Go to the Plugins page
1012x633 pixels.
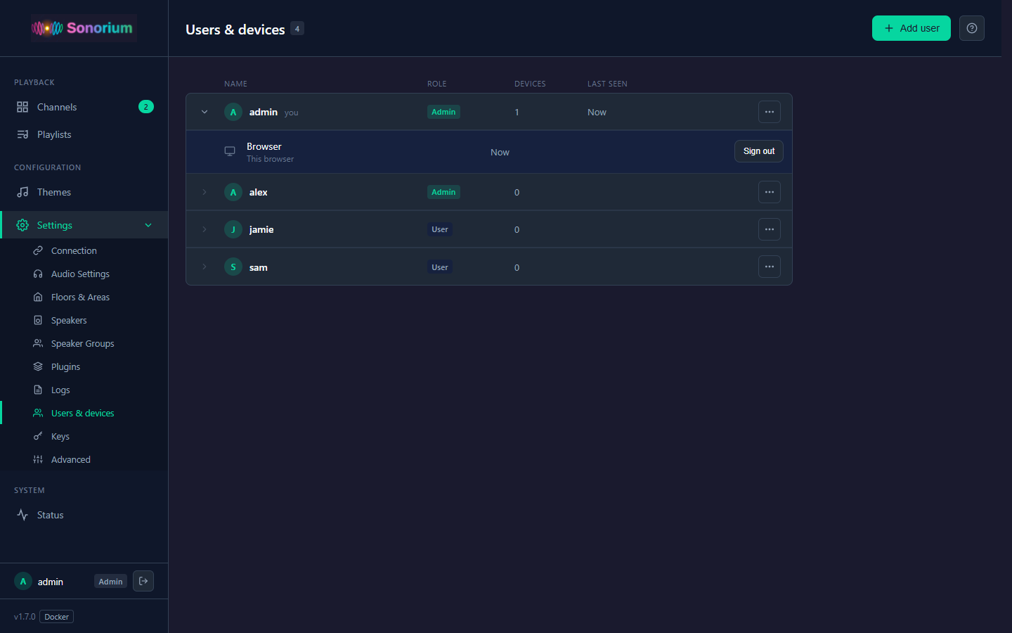pos(84,366)
